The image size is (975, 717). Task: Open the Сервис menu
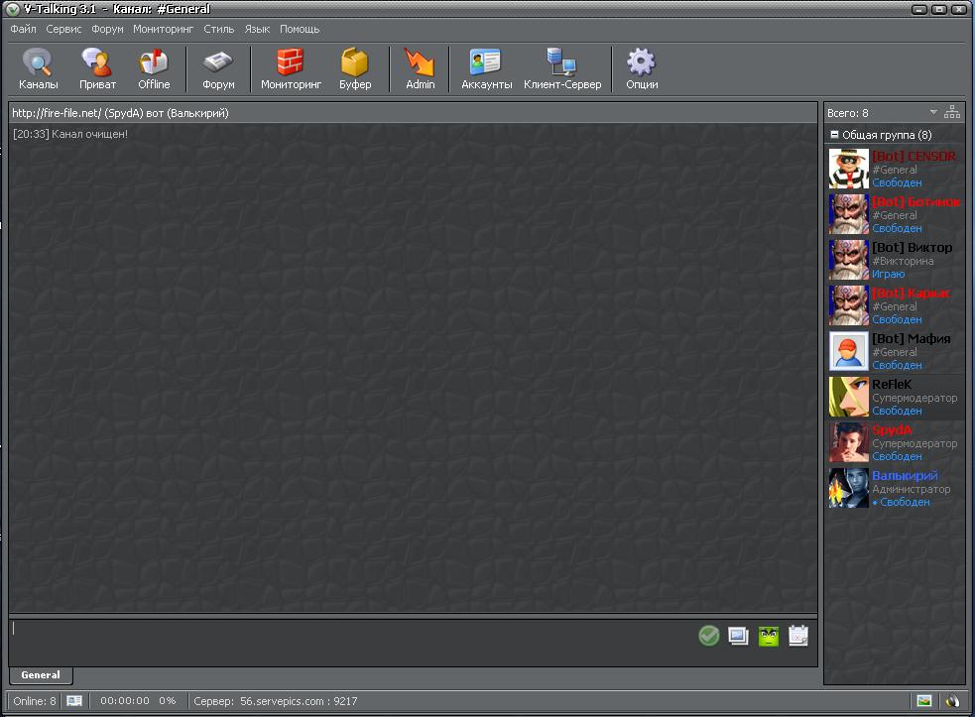(63, 29)
